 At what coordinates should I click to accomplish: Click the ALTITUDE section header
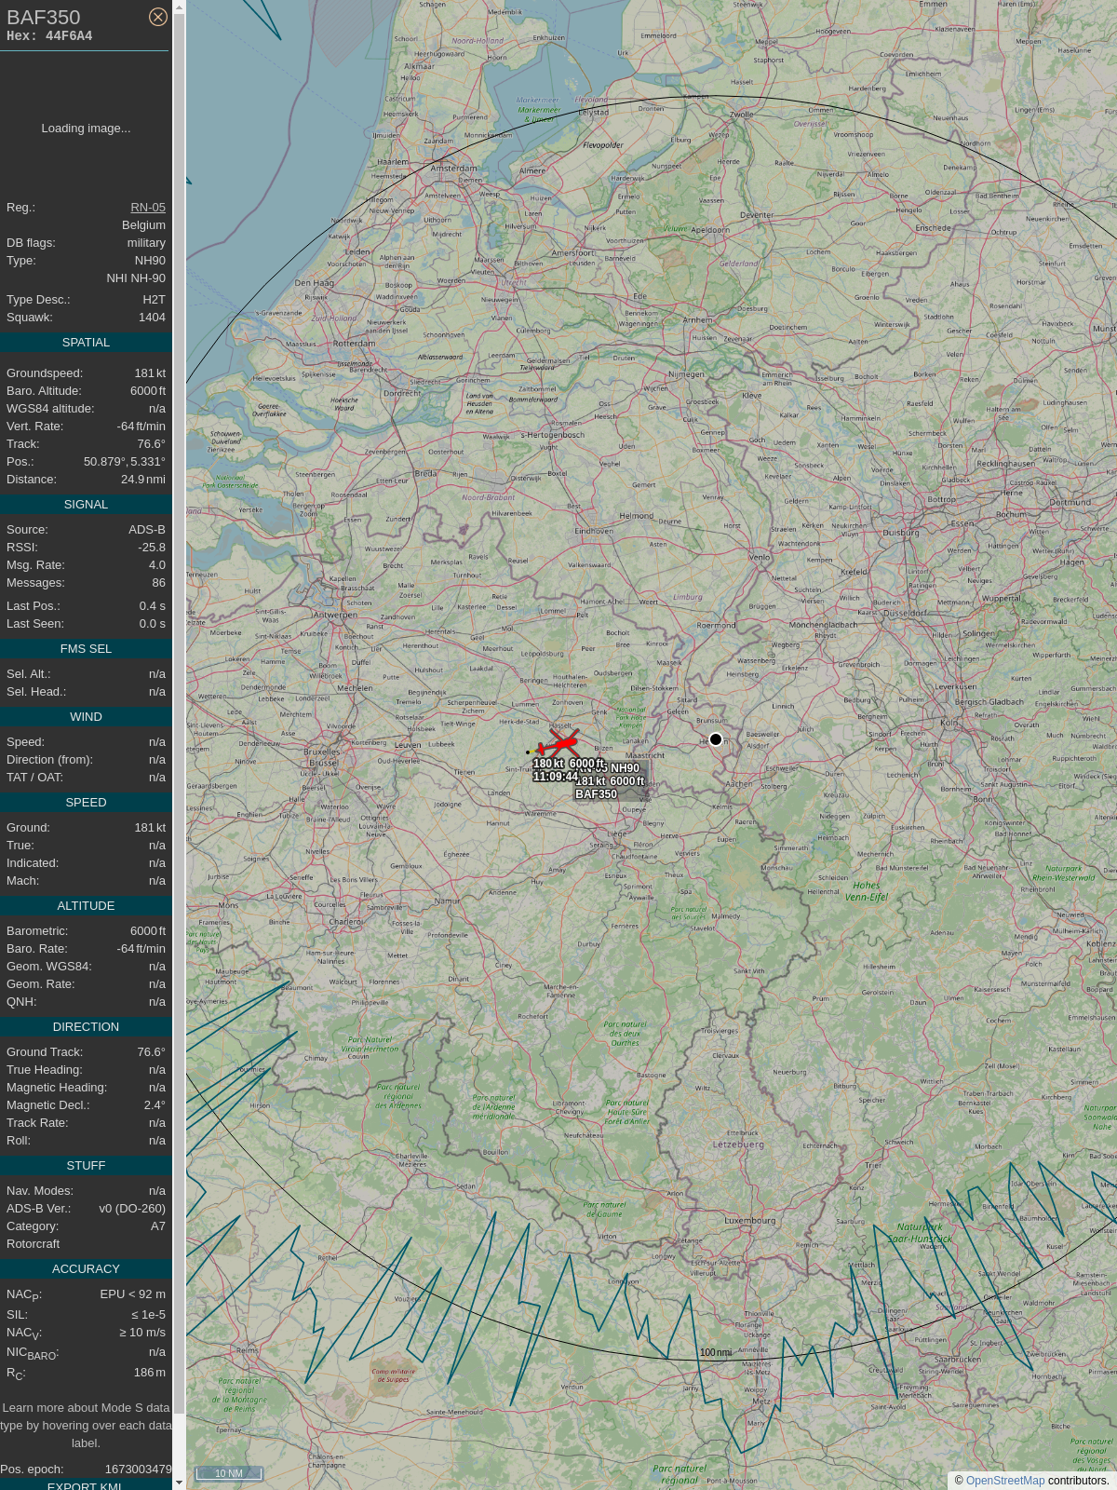coord(86,906)
